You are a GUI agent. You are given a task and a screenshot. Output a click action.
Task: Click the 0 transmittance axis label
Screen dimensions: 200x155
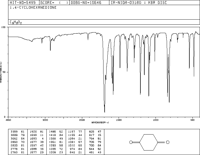pos(5,117)
